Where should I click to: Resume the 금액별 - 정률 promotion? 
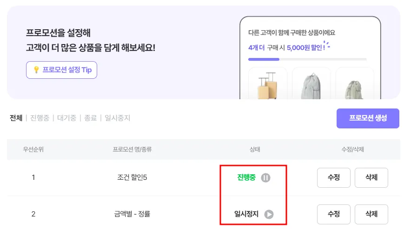[269, 214]
